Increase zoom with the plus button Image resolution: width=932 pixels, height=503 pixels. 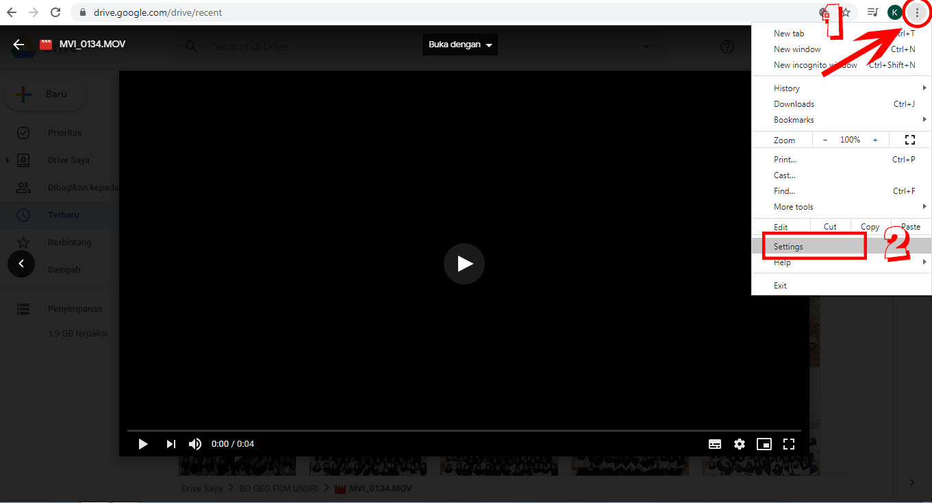(x=875, y=140)
